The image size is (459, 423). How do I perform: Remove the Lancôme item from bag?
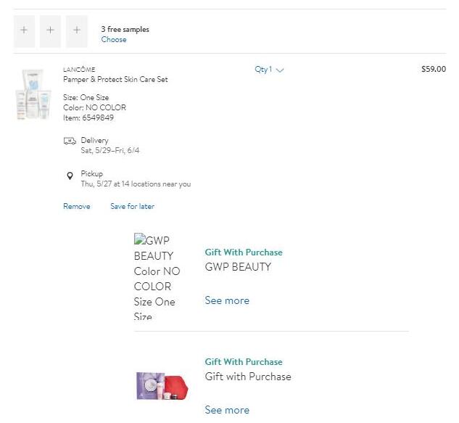(77, 206)
